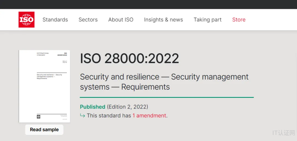297x141 pixels.
Task: Visit the Store link
Action: pyautogui.click(x=239, y=20)
